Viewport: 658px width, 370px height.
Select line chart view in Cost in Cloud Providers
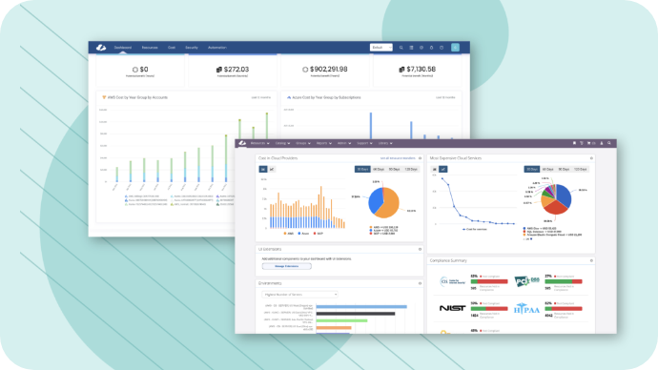tap(272, 169)
